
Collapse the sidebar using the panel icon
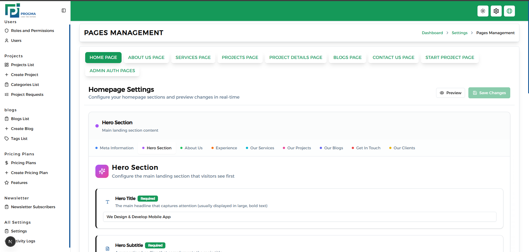[x=64, y=10]
